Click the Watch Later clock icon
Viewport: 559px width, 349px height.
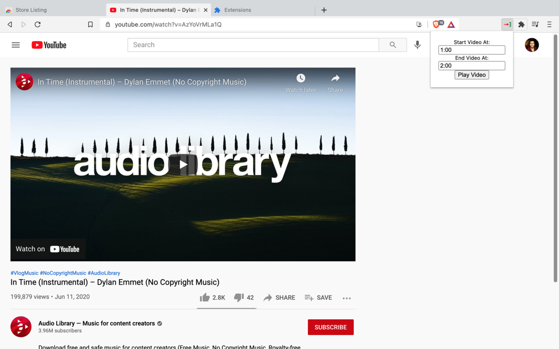coord(300,78)
